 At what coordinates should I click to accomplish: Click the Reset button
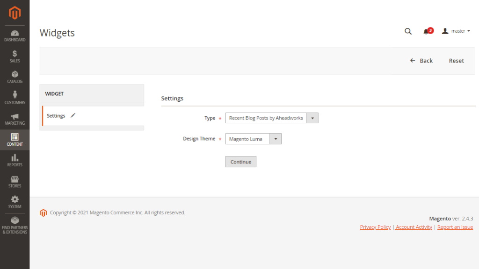[x=457, y=61]
